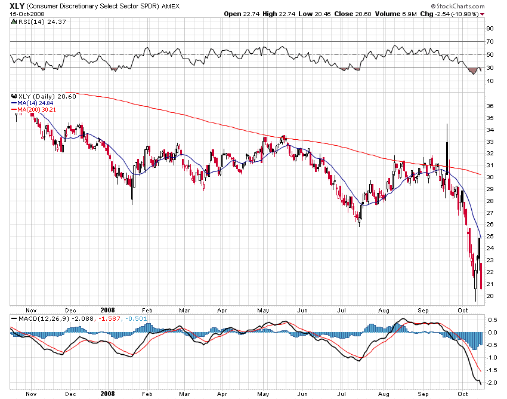The width and height of the screenshot is (507, 399).
Task: Click the Chg -2.54 (-10.98%) value
Action: click(450, 14)
